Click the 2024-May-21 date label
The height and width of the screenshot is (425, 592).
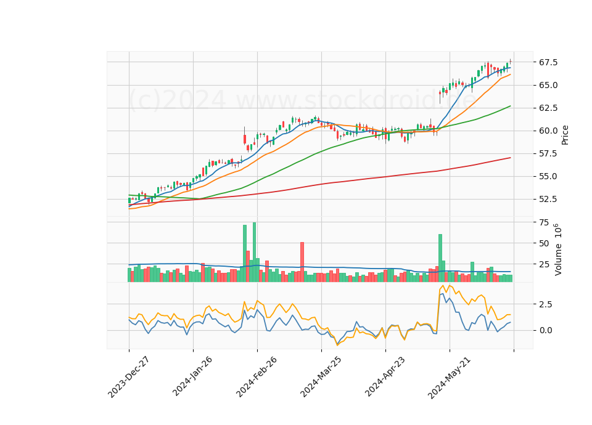click(449, 378)
